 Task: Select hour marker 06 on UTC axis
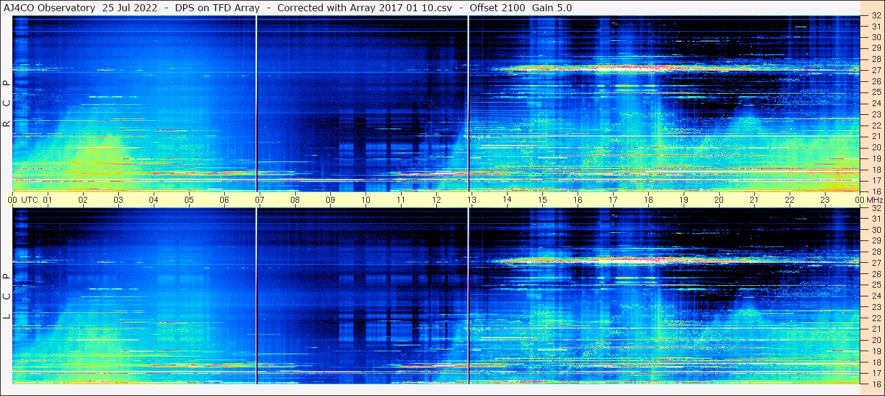[x=224, y=200]
